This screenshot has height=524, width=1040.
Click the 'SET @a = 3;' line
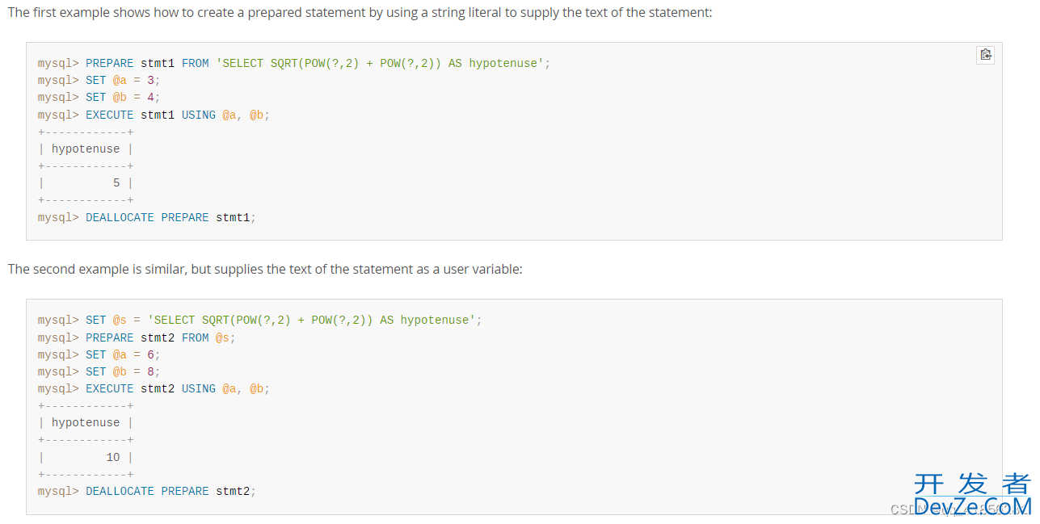99,80
